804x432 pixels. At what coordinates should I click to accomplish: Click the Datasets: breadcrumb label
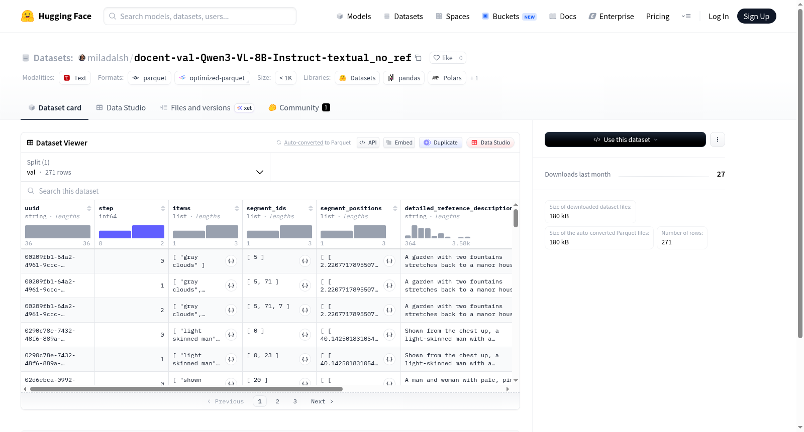coord(53,58)
